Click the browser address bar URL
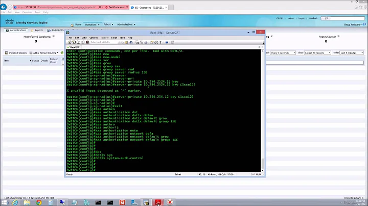The height and width of the screenshot is (206, 368). [x=56, y=7]
